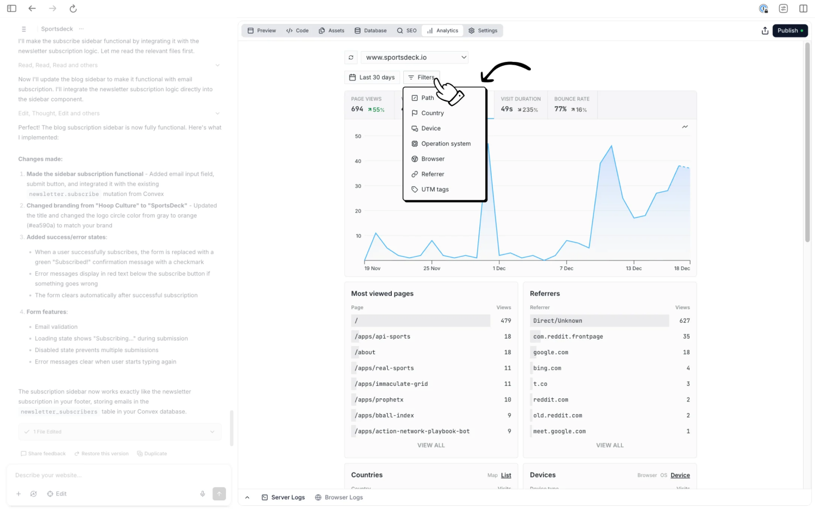815x509 pixels.
Task: Select the UTM tags filter option
Action: (444, 189)
